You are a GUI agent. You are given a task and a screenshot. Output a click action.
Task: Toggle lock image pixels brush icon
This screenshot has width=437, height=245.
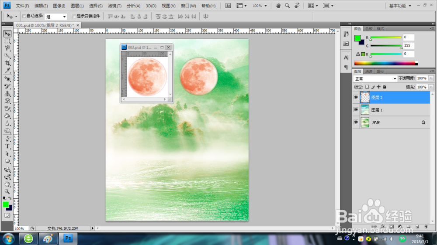[373, 87]
